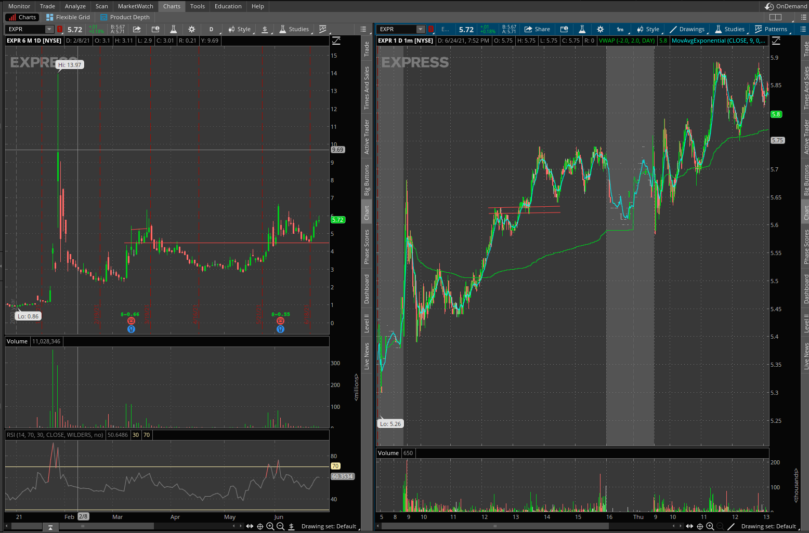The width and height of the screenshot is (809, 533).
Task: Click right chart's horizontal expand arrows icon
Action: [x=689, y=526]
